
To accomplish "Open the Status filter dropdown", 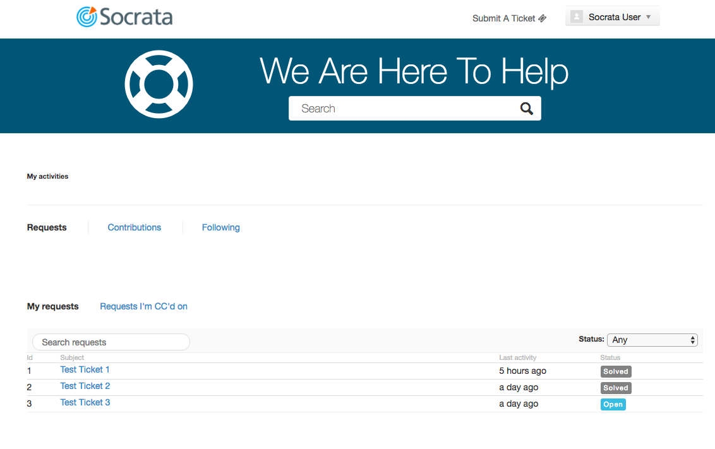I will pos(652,340).
